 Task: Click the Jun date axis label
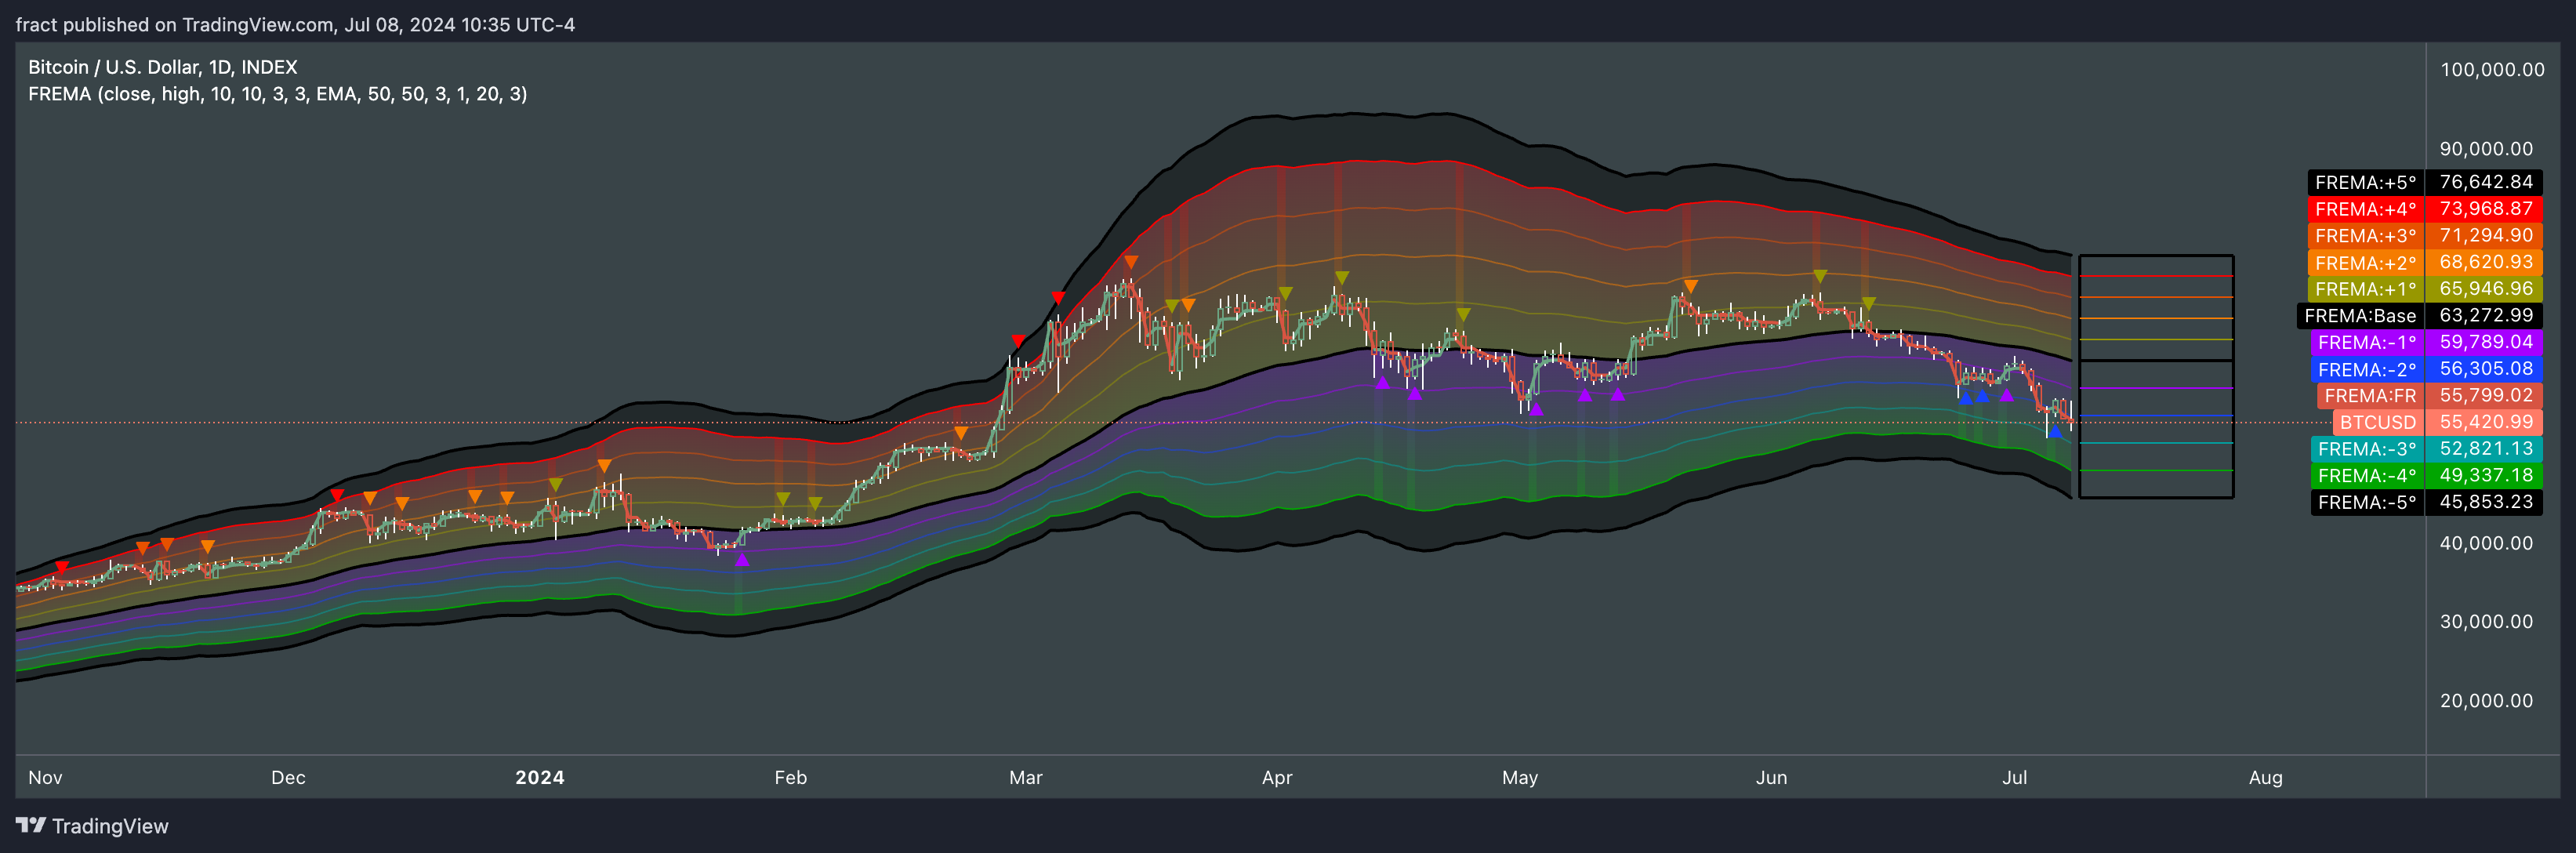[x=1771, y=778]
